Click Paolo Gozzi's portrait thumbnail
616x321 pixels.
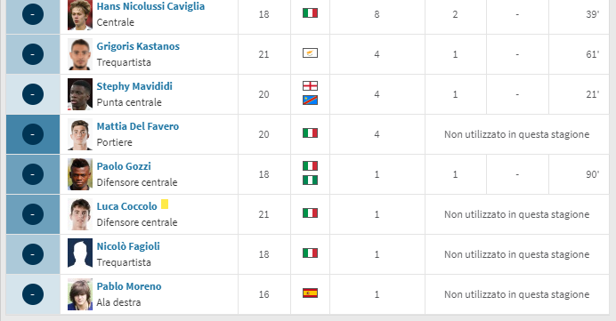pyautogui.click(x=80, y=174)
